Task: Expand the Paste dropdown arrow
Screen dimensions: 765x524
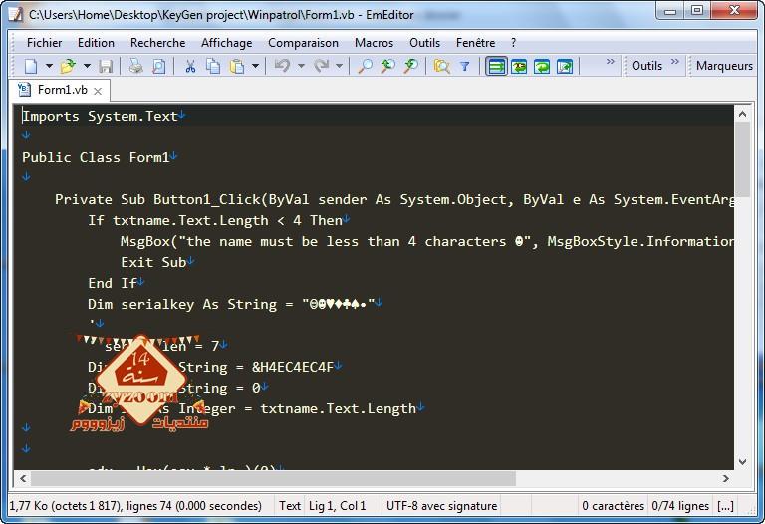Action: [255, 66]
